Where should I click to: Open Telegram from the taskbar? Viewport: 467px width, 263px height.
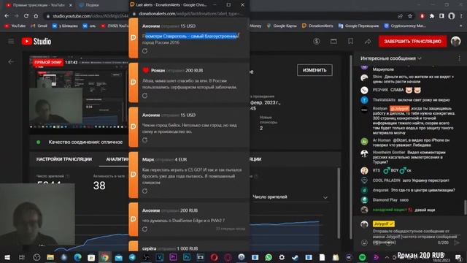pos(132,257)
